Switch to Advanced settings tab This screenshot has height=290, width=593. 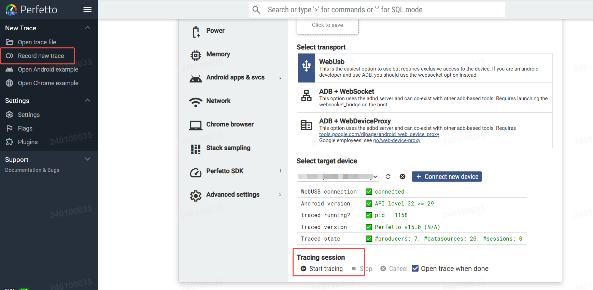pos(233,196)
